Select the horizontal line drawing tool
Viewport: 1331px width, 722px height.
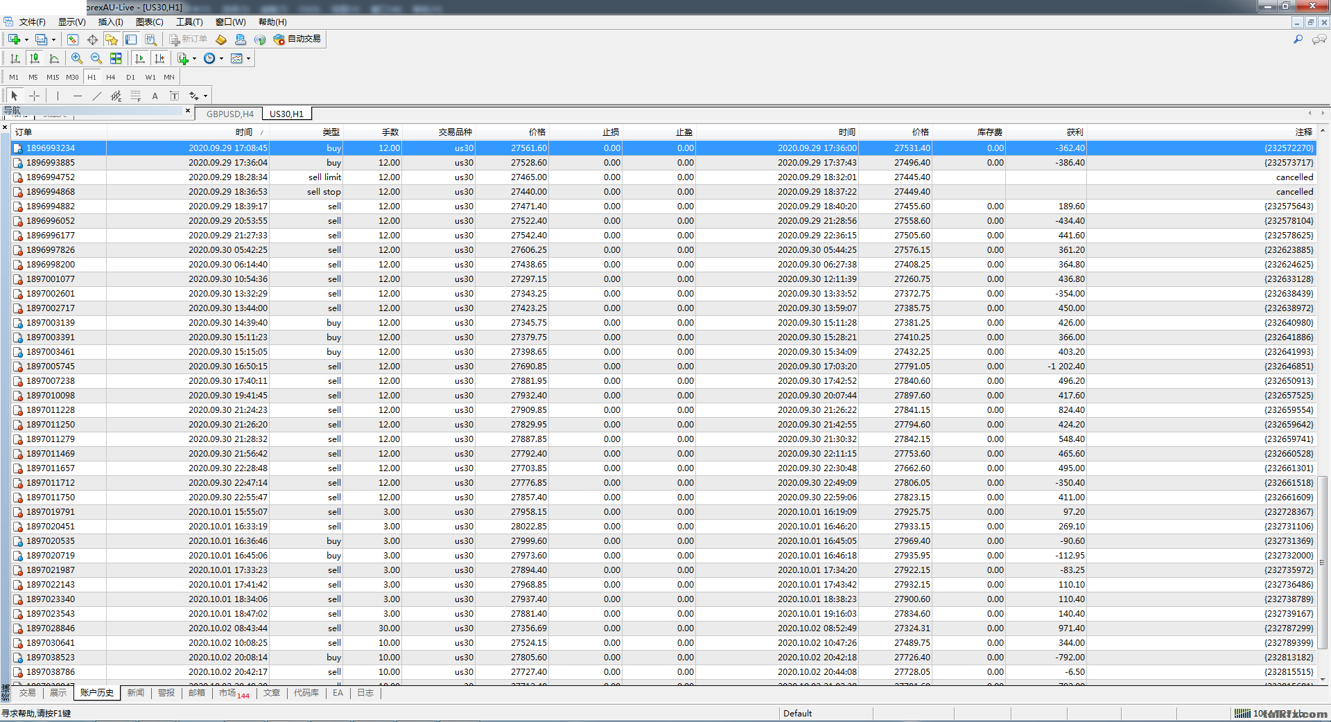(x=78, y=96)
